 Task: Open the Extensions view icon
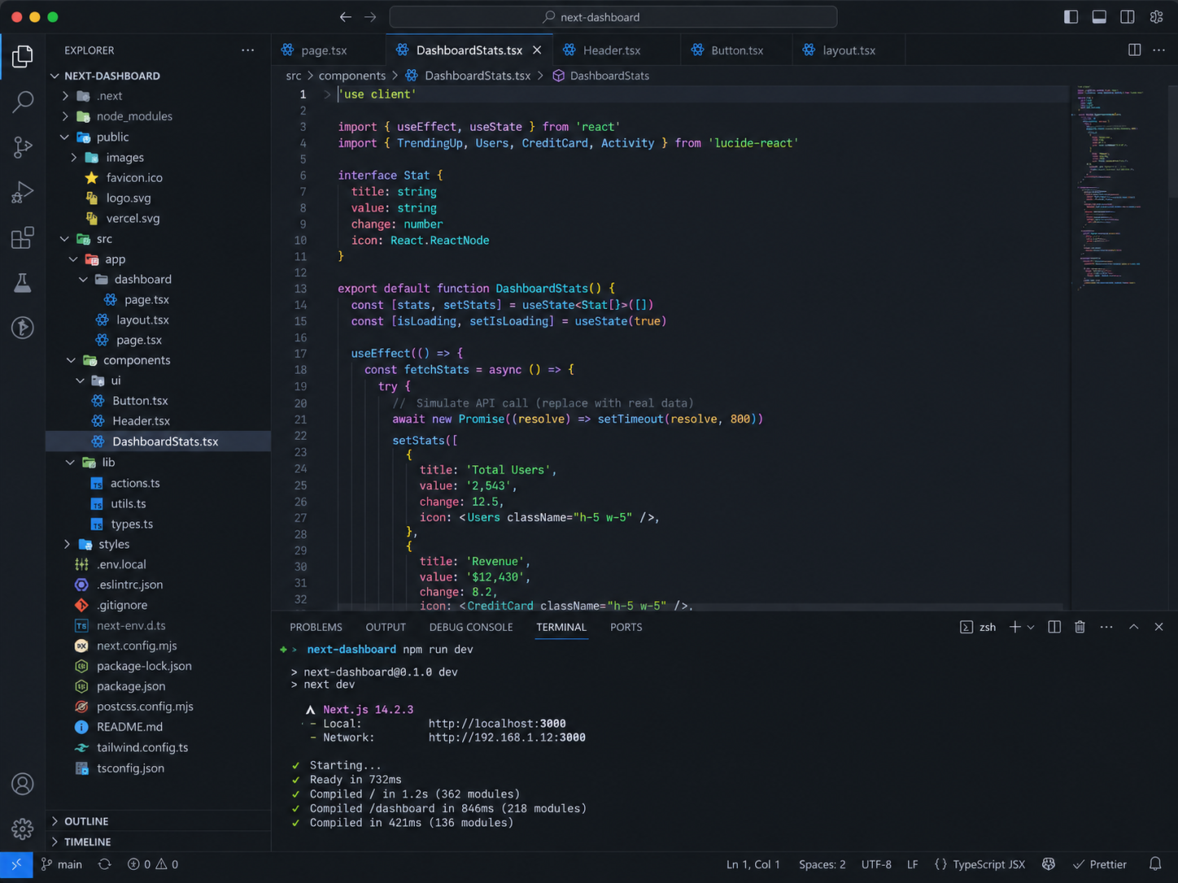23,237
